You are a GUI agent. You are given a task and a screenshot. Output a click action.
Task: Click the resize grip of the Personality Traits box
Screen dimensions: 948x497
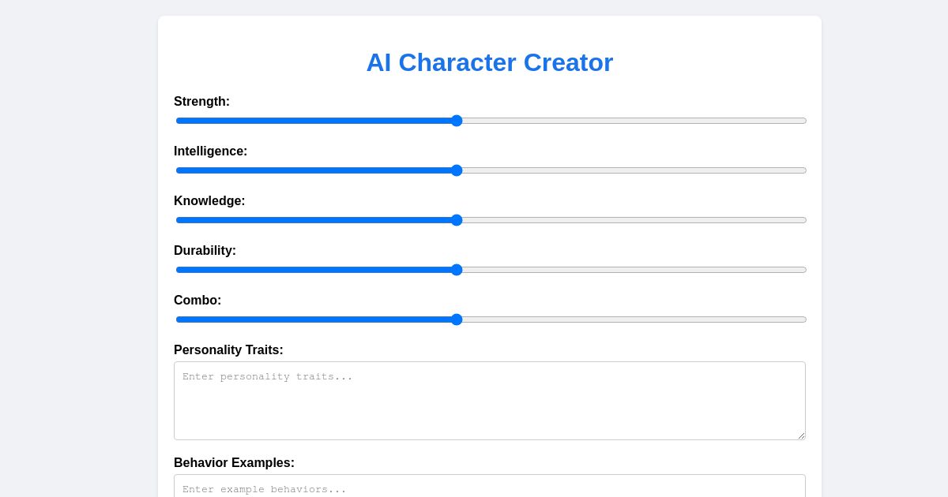click(800, 435)
